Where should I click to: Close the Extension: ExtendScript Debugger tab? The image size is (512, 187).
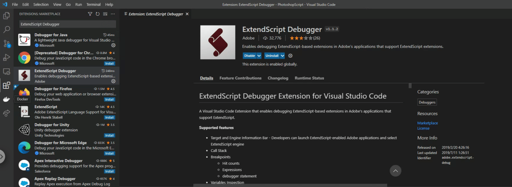[x=186, y=14]
